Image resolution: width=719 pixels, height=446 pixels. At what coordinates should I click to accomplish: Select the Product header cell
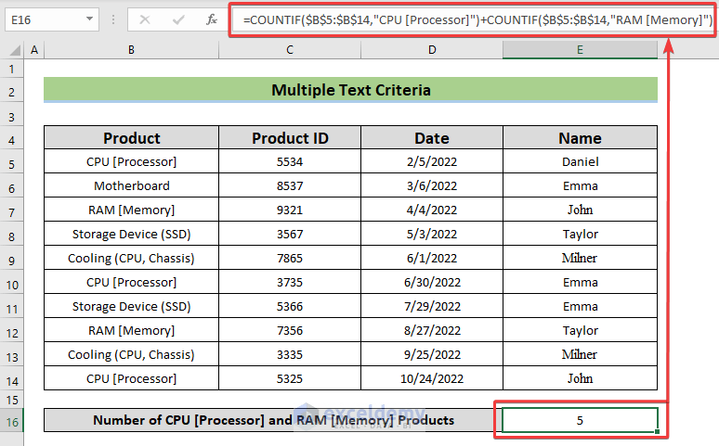[132, 138]
